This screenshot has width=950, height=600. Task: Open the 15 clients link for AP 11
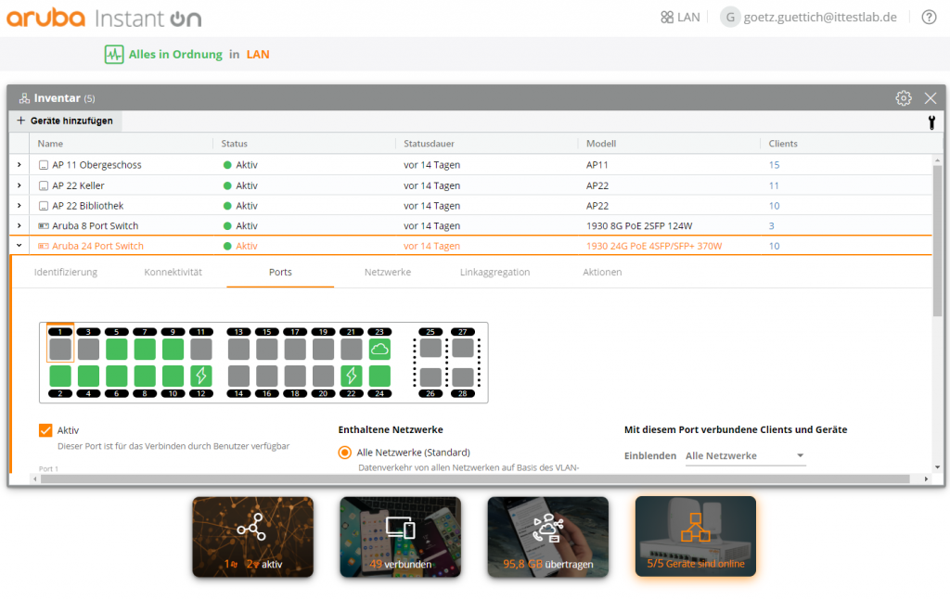(774, 165)
